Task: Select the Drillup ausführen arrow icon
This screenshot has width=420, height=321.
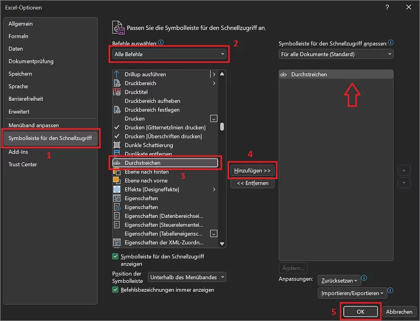Action: [x=117, y=74]
